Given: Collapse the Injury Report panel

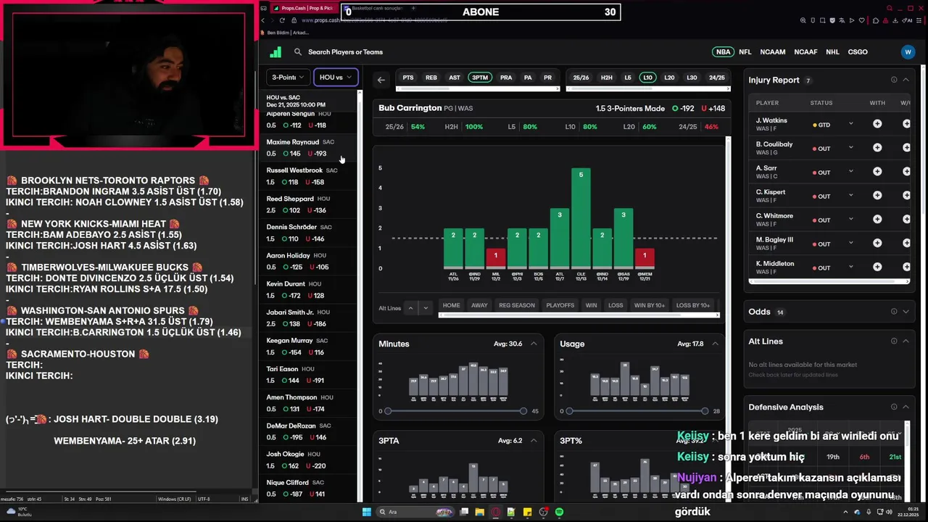Looking at the screenshot, I should pos(906,80).
